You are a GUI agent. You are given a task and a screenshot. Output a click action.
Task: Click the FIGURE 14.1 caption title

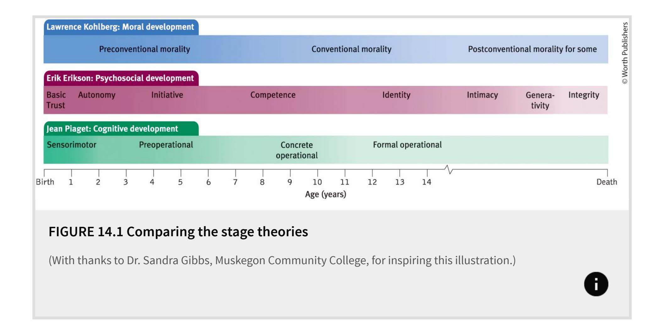(x=178, y=232)
